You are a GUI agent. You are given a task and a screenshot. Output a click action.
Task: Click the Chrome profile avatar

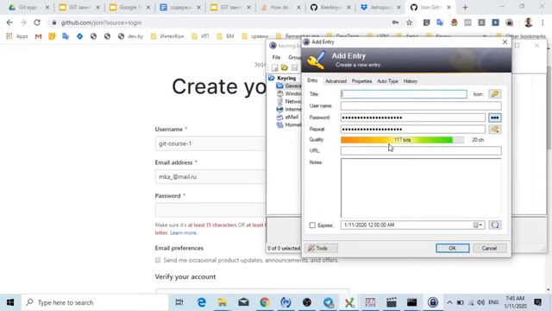coord(528,22)
